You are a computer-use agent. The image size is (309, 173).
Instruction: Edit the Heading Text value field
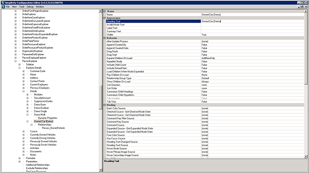[252, 21]
